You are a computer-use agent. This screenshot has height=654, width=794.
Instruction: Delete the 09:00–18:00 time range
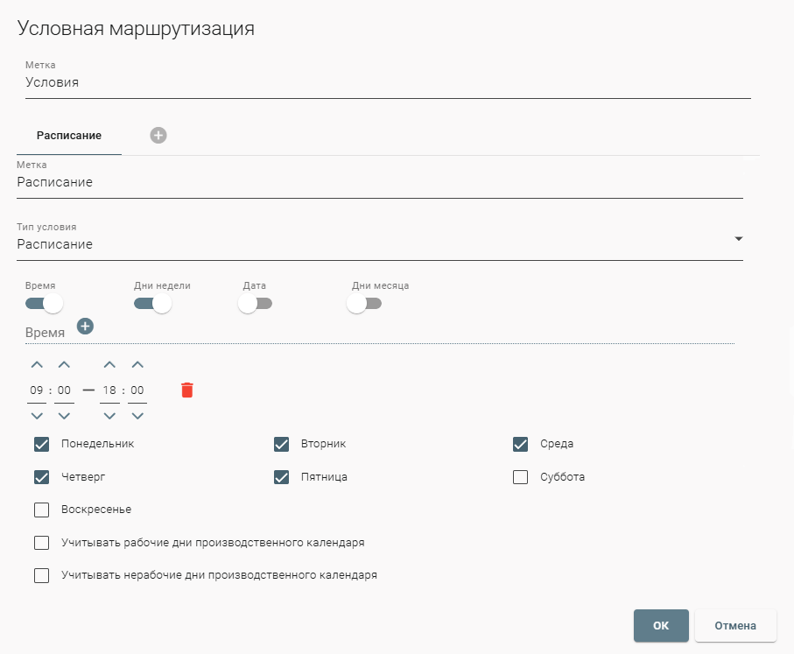(x=186, y=390)
